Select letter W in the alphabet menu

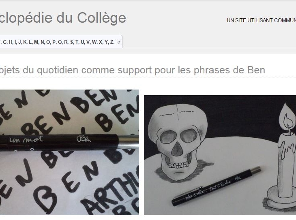(x=94, y=42)
